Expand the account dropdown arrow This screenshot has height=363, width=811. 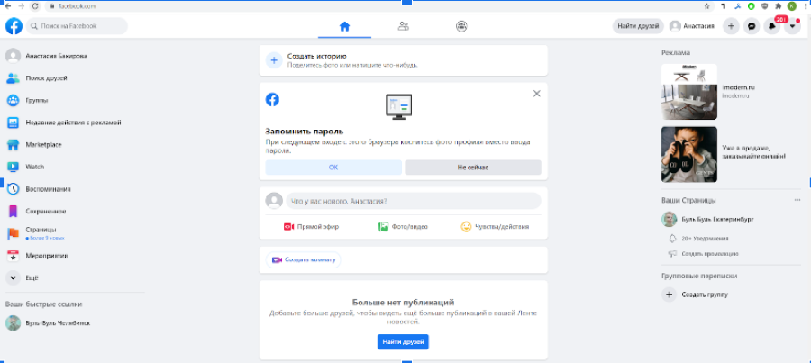tap(792, 26)
